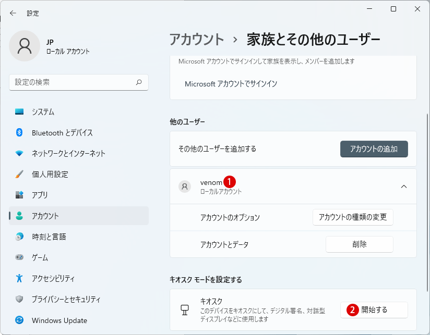Click the back arrow in Settings
The image size is (430, 335).
pyautogui.click(x=13, y=13)
